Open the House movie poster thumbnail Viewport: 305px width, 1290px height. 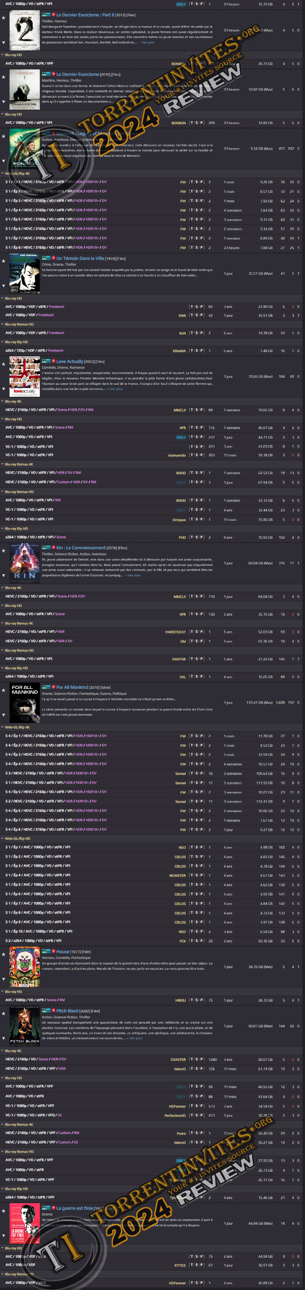point(24,967)
